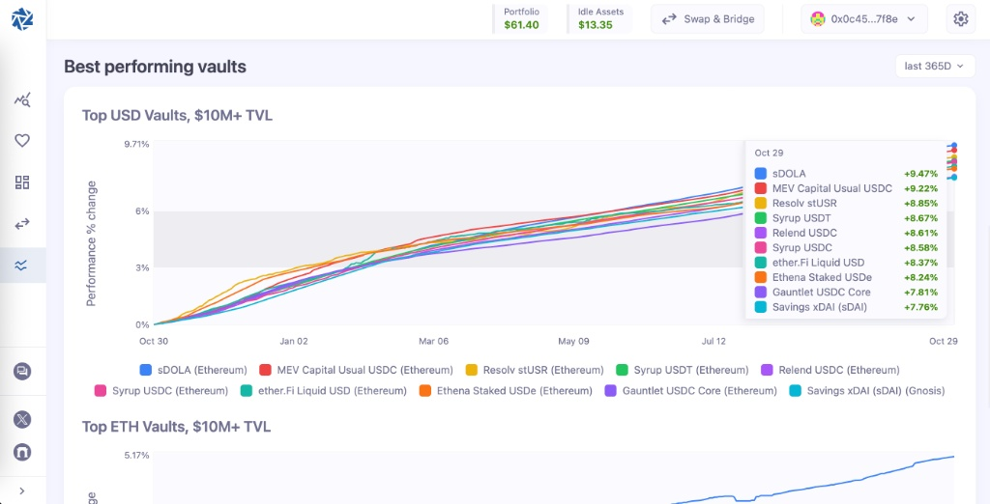Screen dimensions: 990x504
Task: Click the swap arrows icon in sidebar
Action: (22, 224)
